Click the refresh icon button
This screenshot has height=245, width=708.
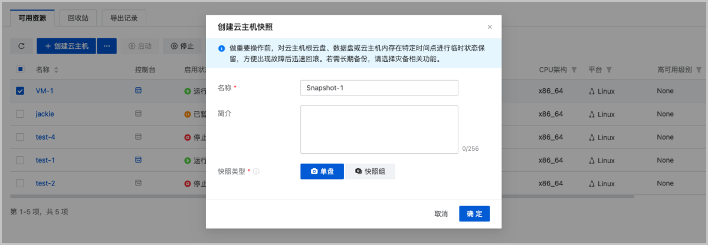click(x=22, y=46)
